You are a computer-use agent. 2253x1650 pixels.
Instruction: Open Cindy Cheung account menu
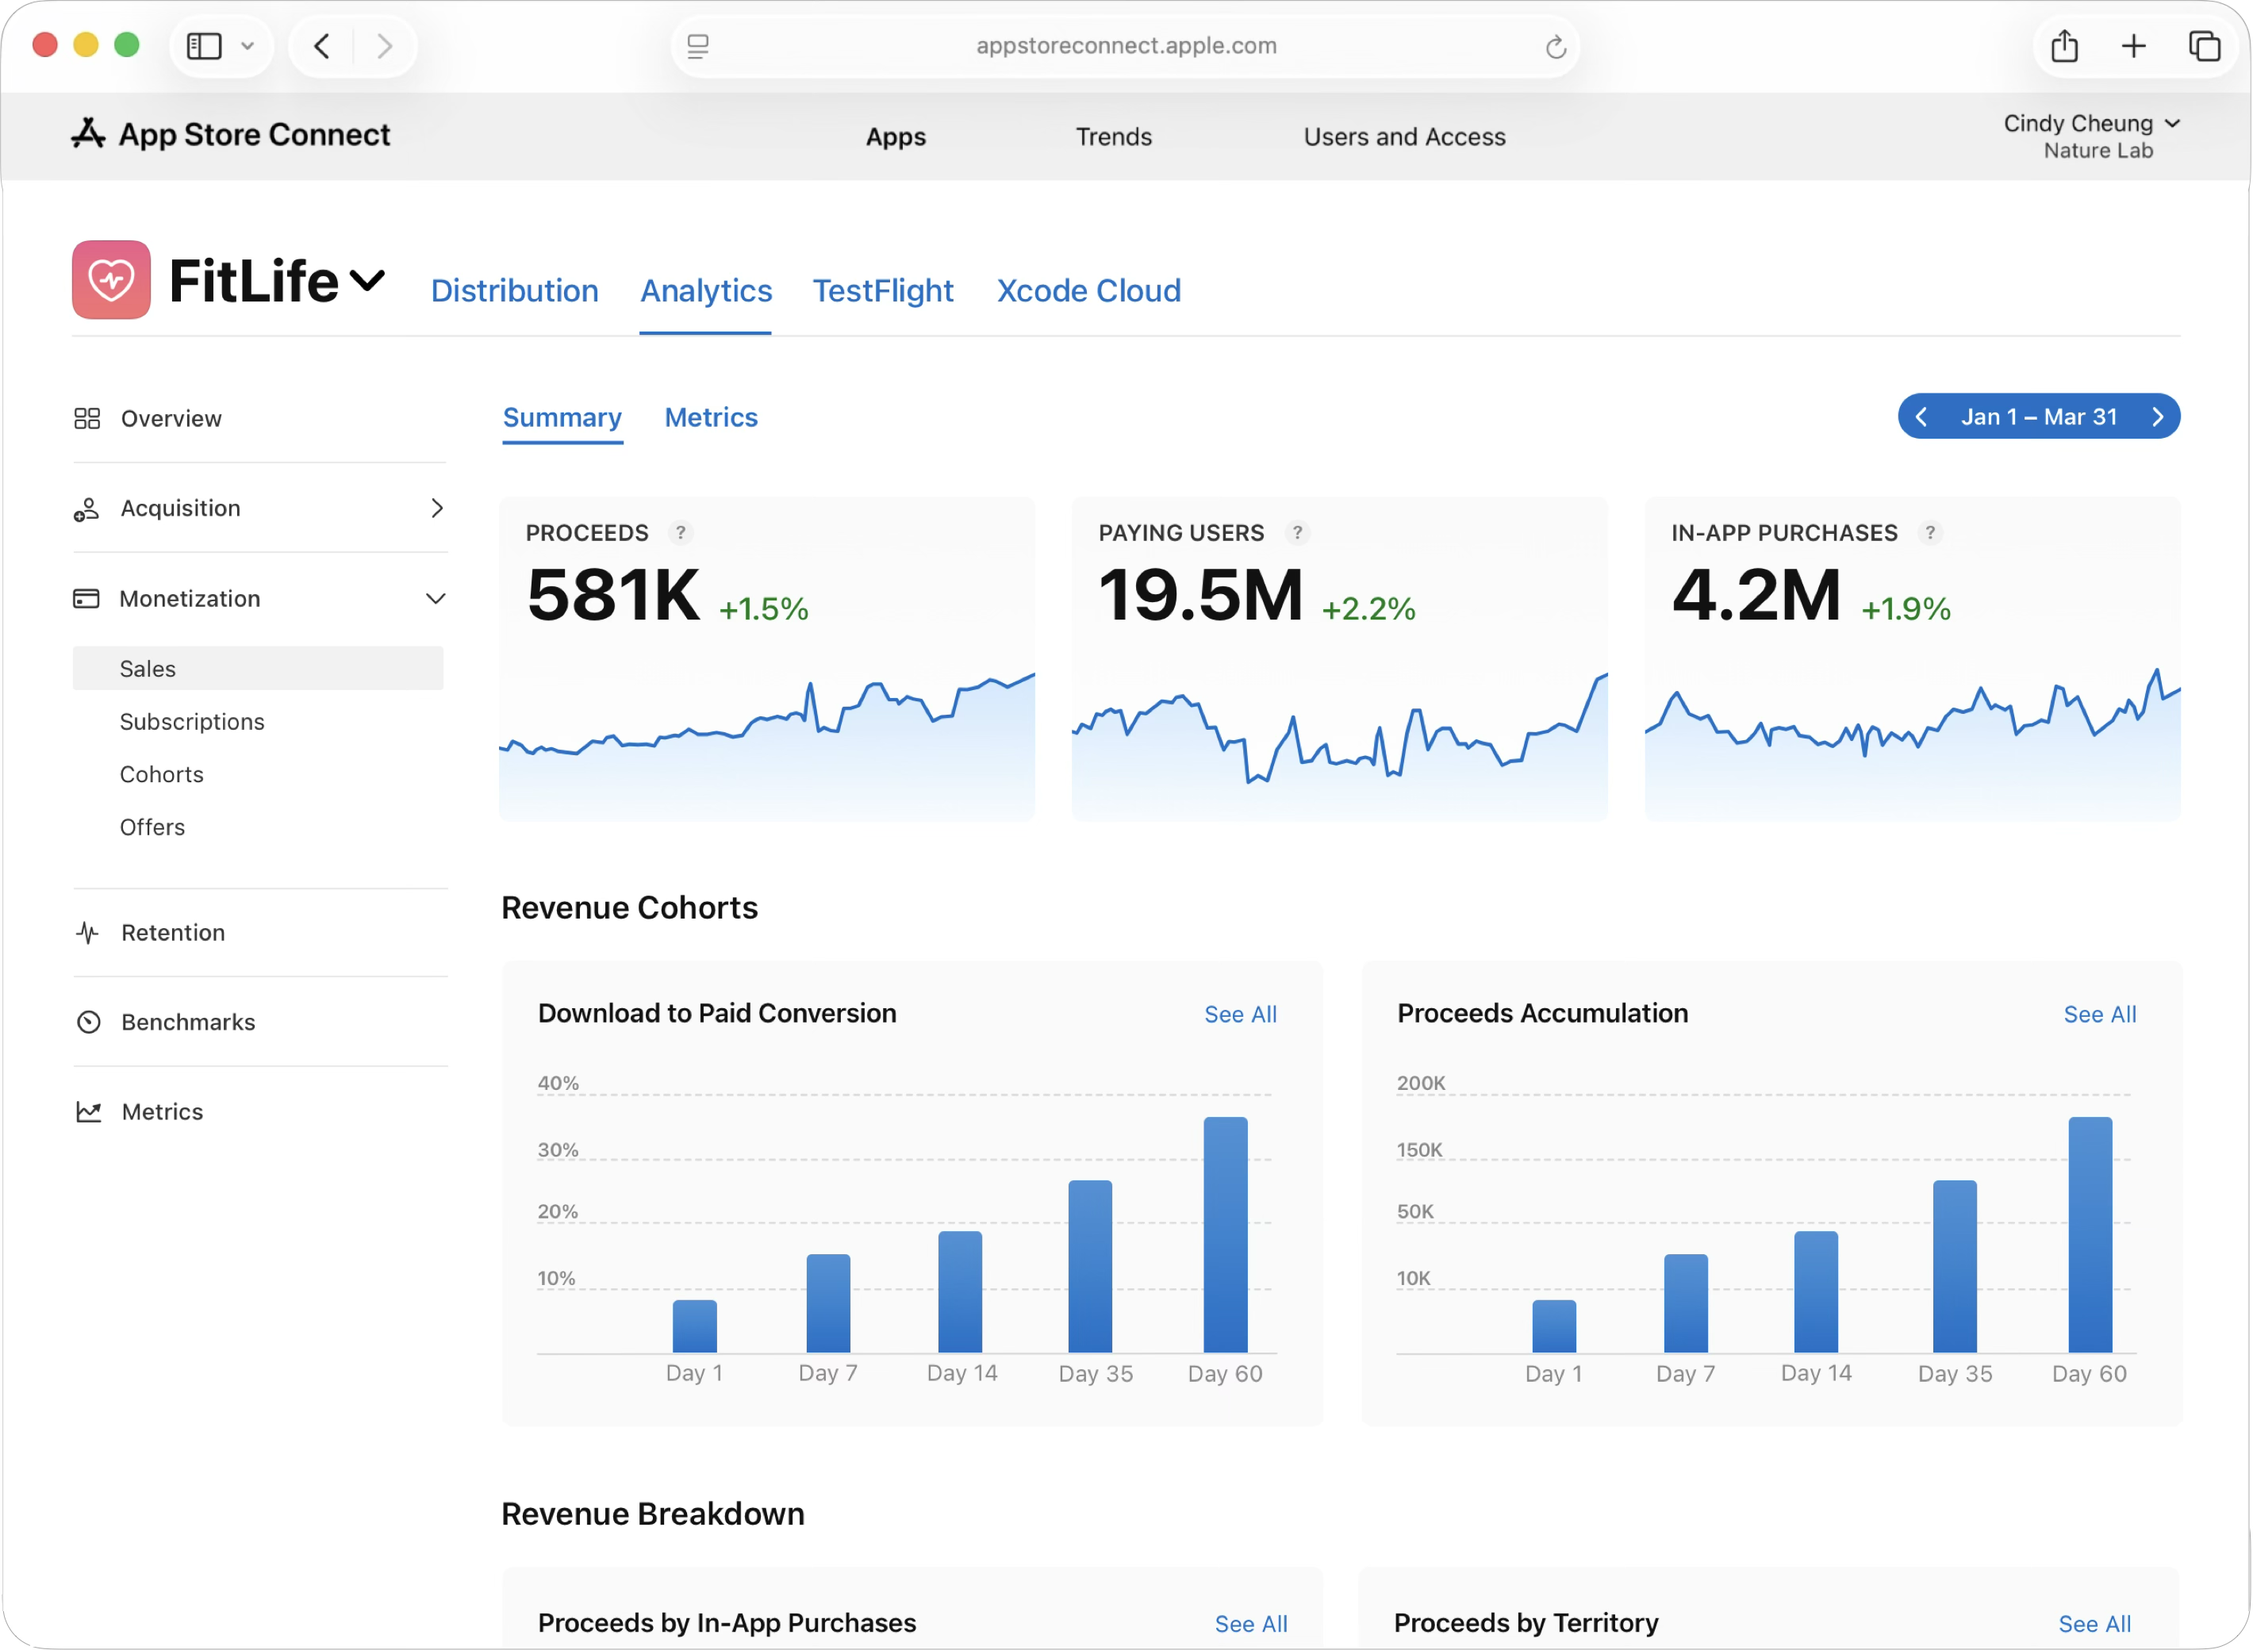click(2090, 124)
